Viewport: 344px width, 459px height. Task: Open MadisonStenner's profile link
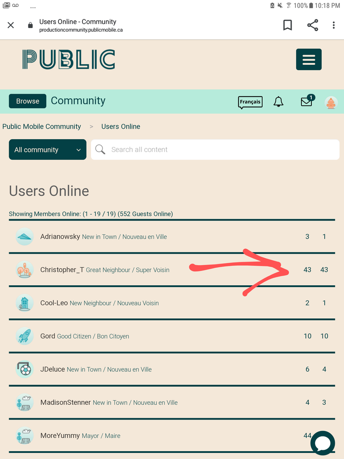(66, 402)
